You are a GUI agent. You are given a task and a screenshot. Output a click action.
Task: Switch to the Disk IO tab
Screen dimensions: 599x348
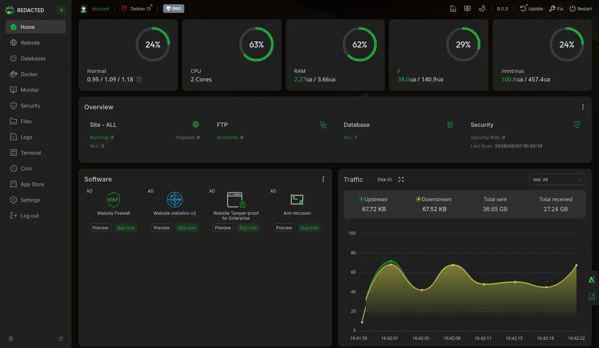pos(384,179)
